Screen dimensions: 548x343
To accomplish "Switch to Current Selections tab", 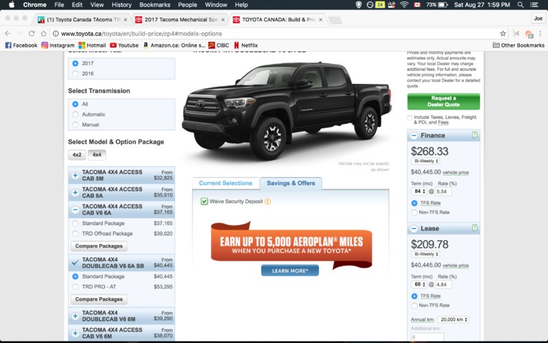I will tap(225, 183).
